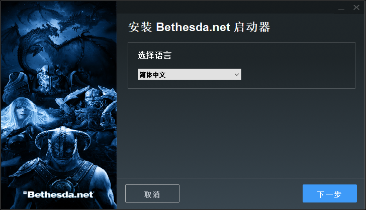
Task: Click the blank panel below language box
Action: point(242,133)
